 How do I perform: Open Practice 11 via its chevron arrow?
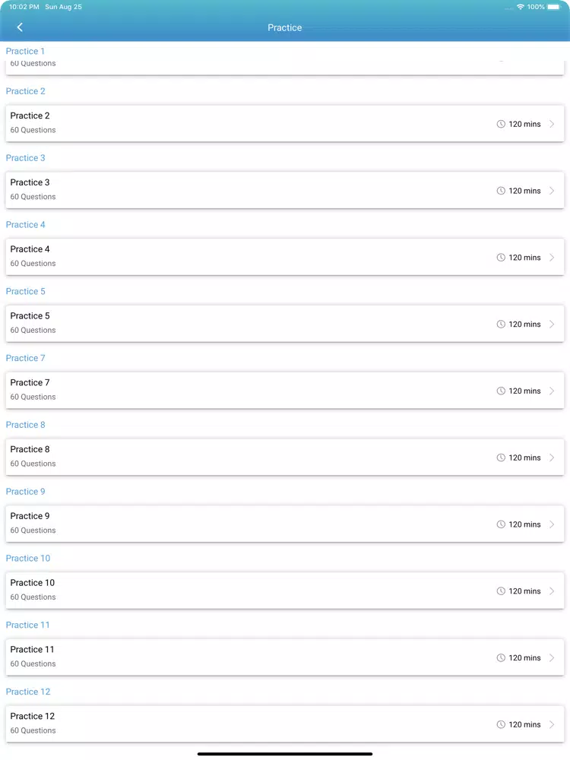tap(552, 657)
